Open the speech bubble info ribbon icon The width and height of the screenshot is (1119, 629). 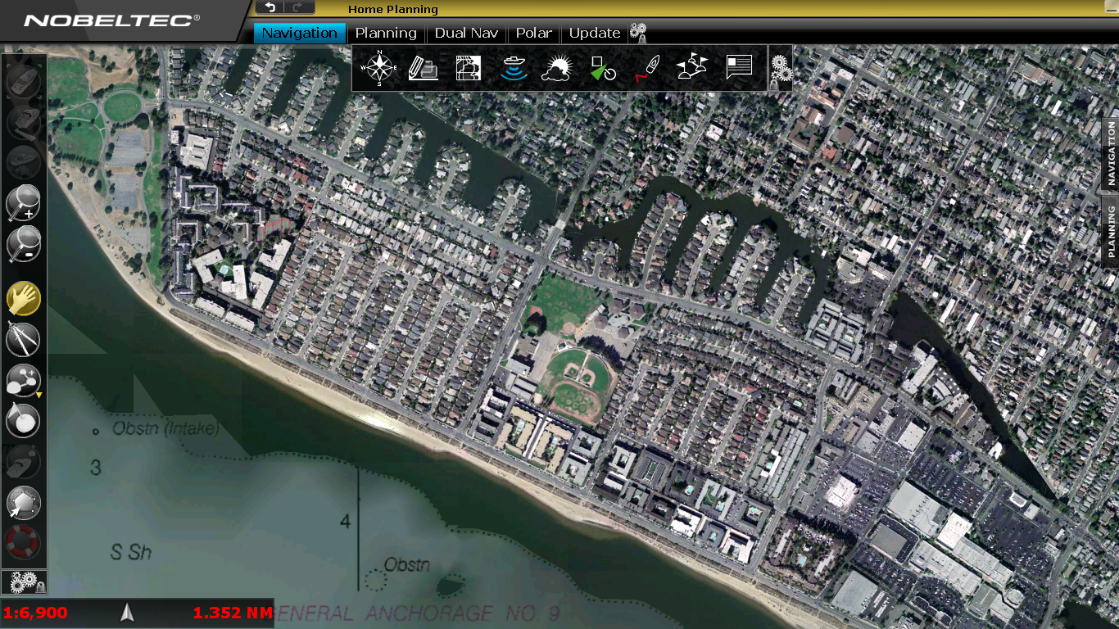coord(739,67)
